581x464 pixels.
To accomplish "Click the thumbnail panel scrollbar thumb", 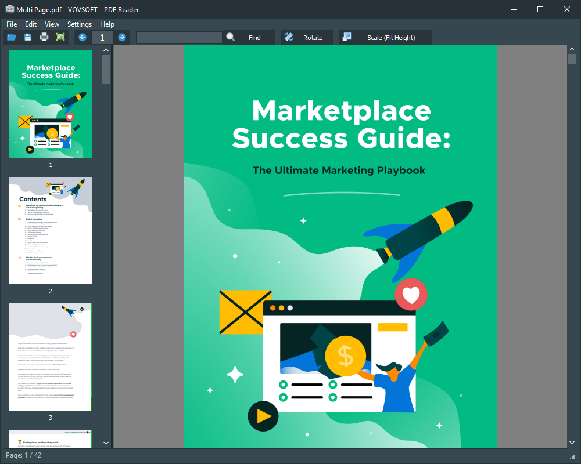I will 106,69.
